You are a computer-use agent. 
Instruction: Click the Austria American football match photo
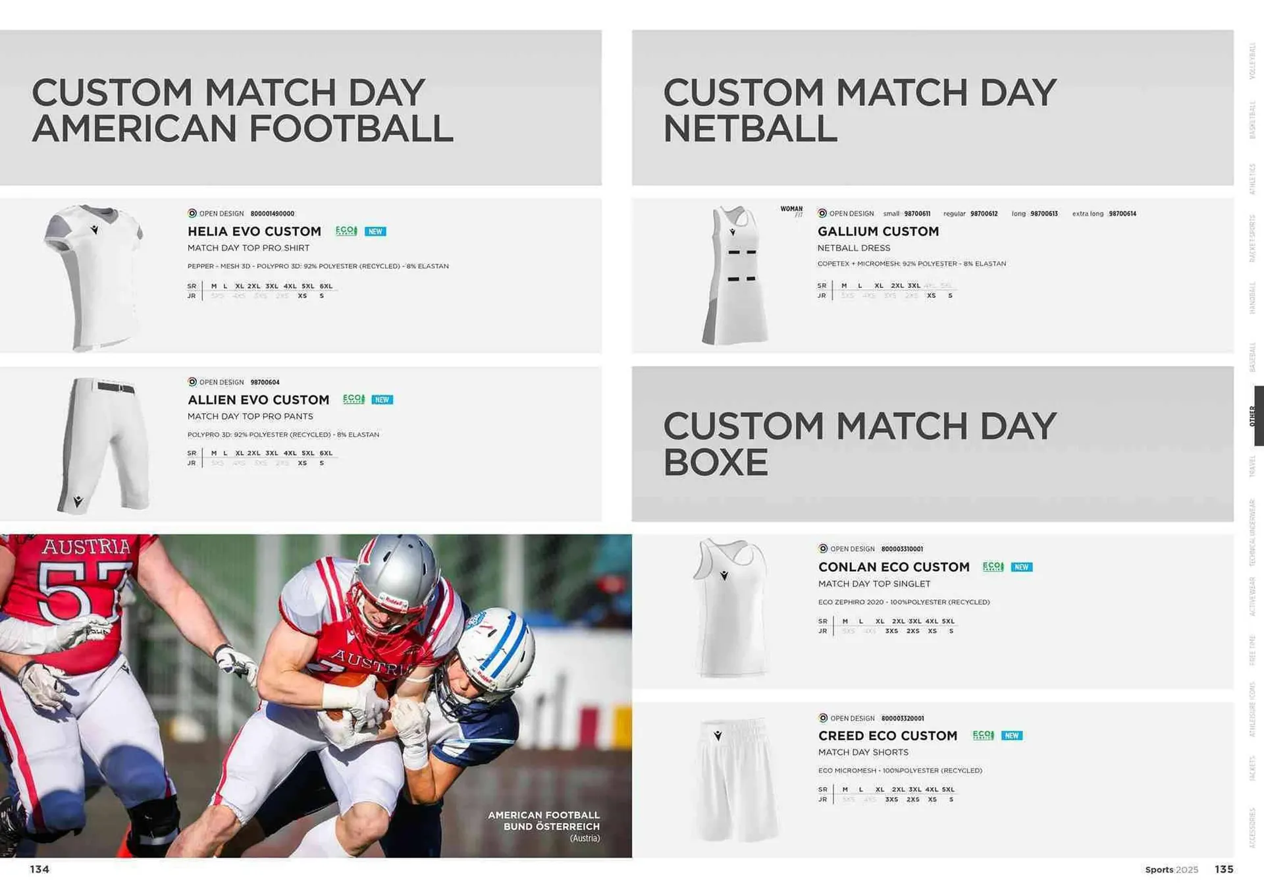point(316,696)
